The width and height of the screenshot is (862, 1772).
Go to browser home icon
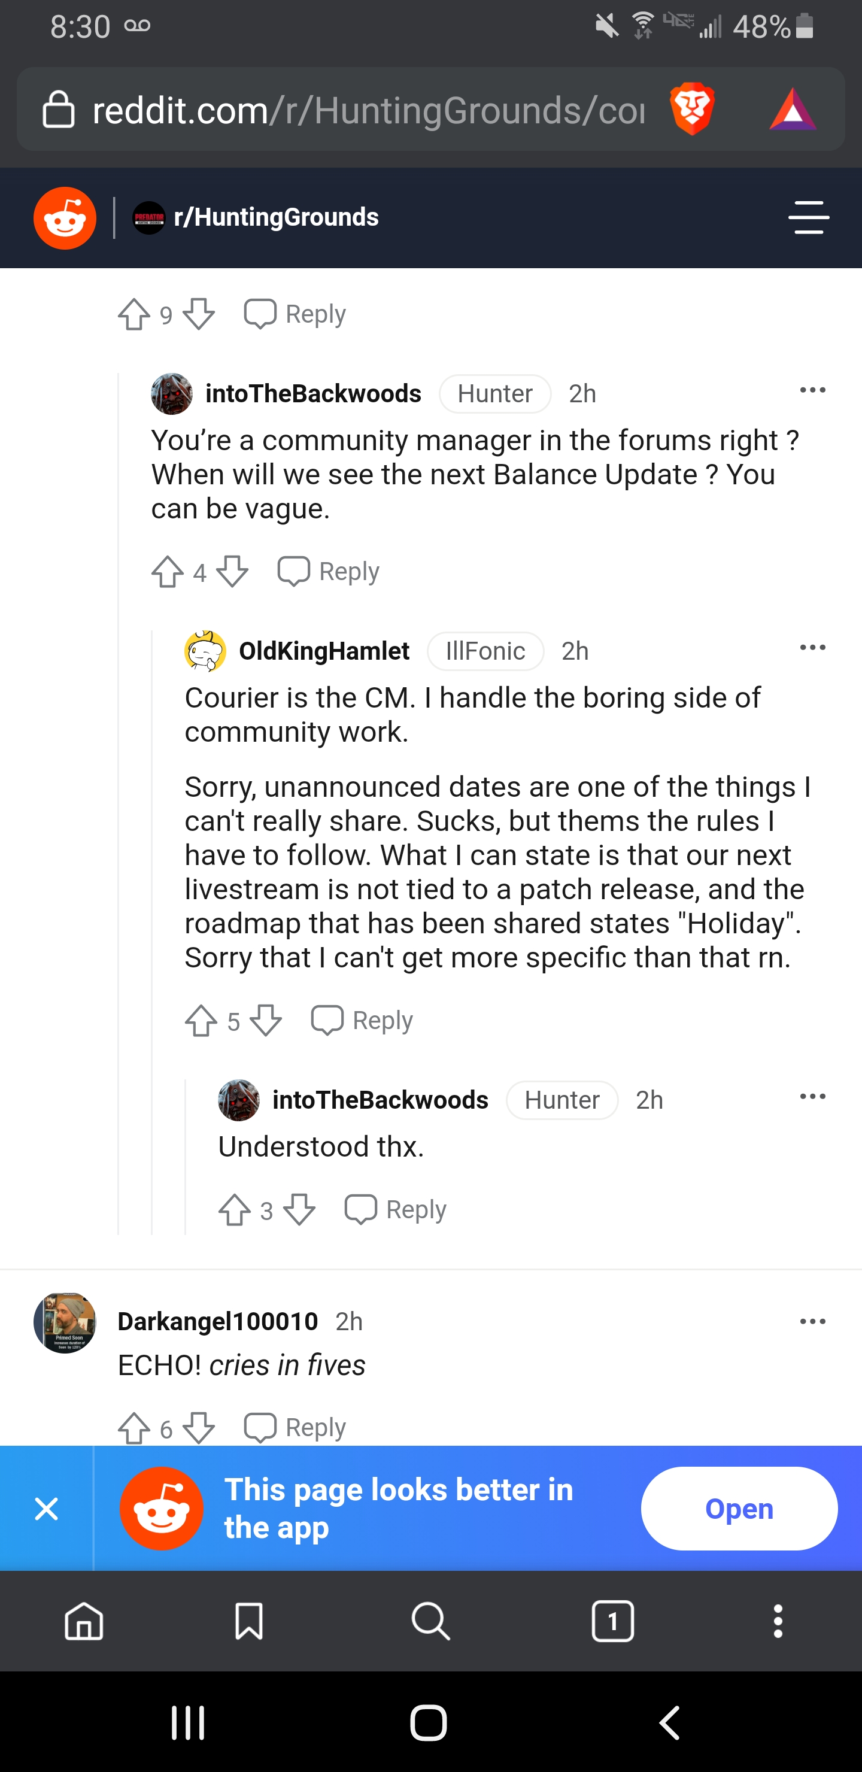point(84,1621)
